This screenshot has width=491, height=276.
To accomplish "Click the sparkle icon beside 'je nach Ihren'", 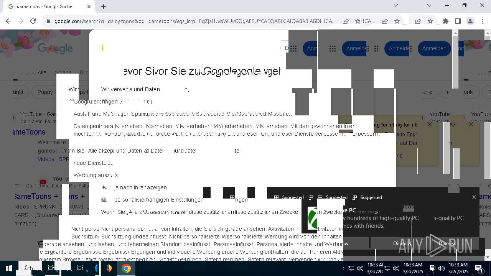I will click(104, 187).
